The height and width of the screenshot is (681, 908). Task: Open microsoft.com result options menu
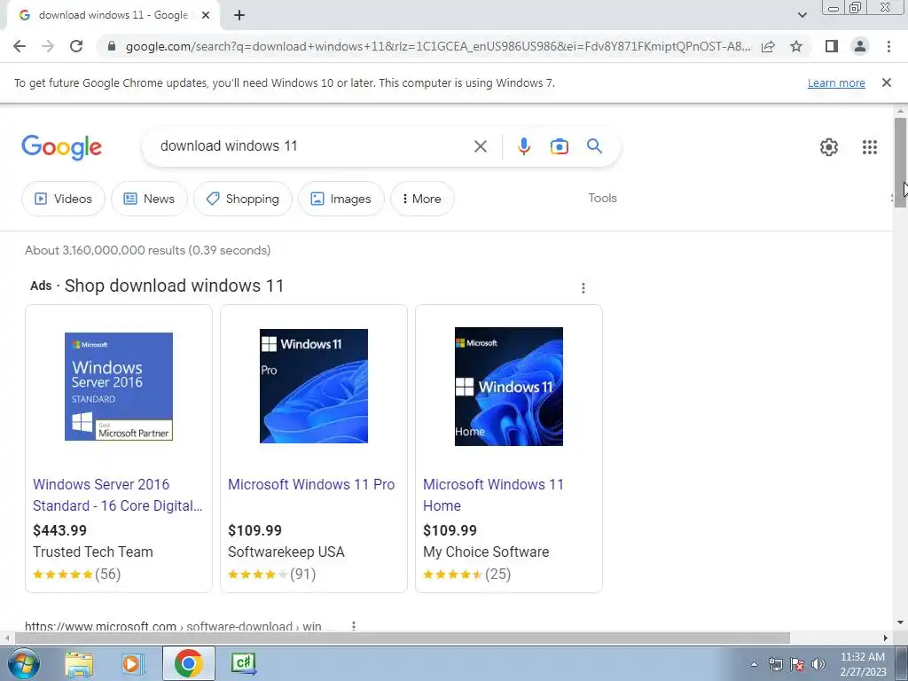tap(353, 625)
